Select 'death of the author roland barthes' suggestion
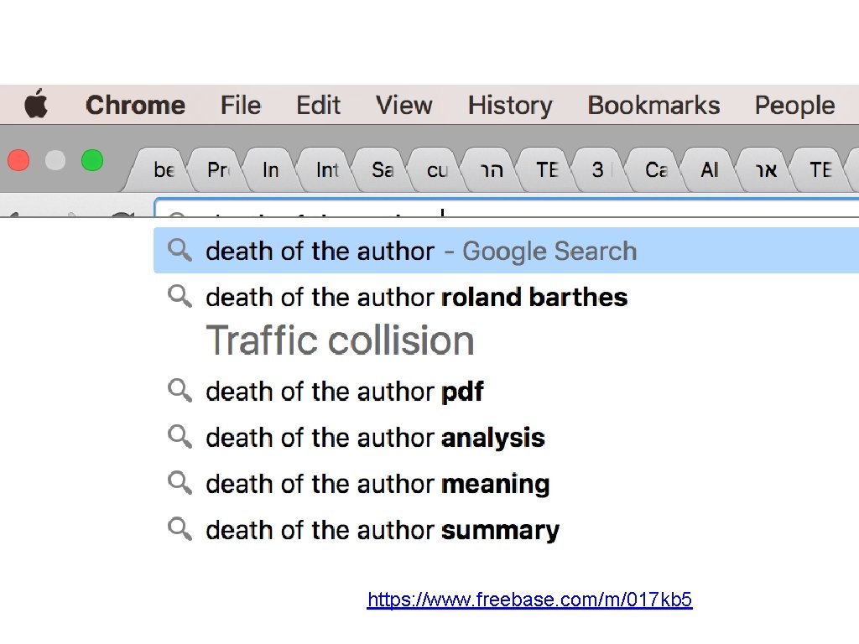Screen dimensions: 859x644 click(x=416, y=297)
